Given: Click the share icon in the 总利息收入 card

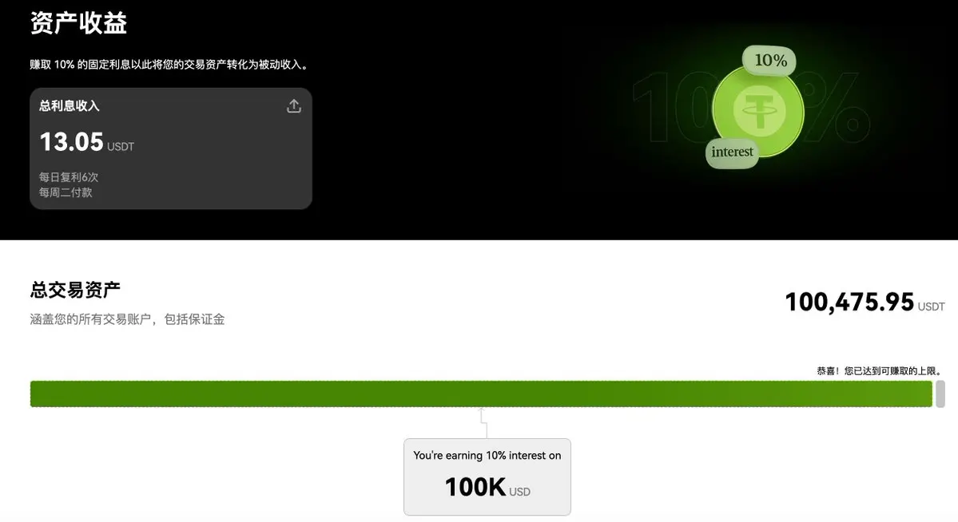Looking at the screenshot, I should [x=294, y=106].
